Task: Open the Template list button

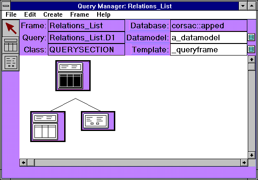Action: 251,49
